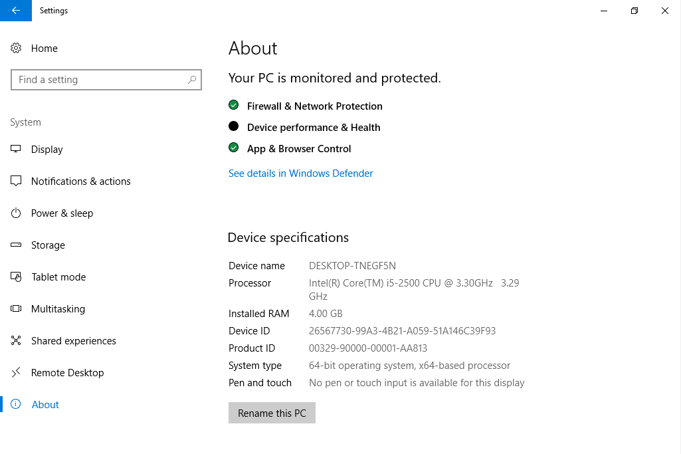Image resolution: width=681 pixels, height=454 pixels.
Task: Click the Power & sleep icon
Action: click(17, 213)
